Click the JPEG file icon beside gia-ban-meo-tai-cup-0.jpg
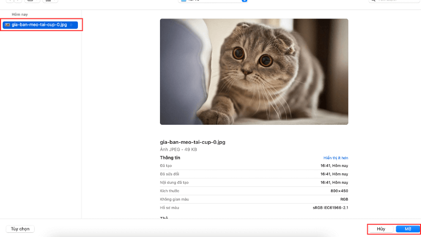421x237 pixels. tap(7, 25)
